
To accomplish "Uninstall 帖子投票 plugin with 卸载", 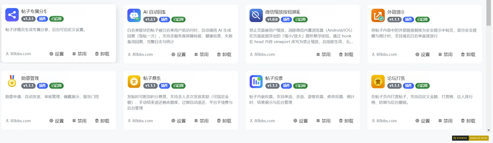I will (346, 121).
